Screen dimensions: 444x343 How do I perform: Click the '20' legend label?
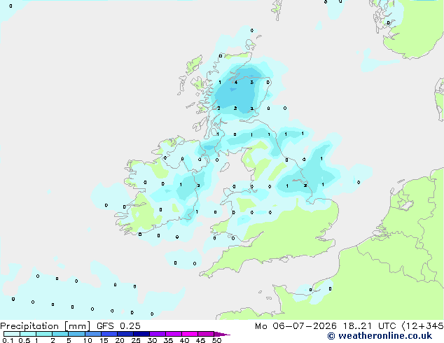[120, 340]
